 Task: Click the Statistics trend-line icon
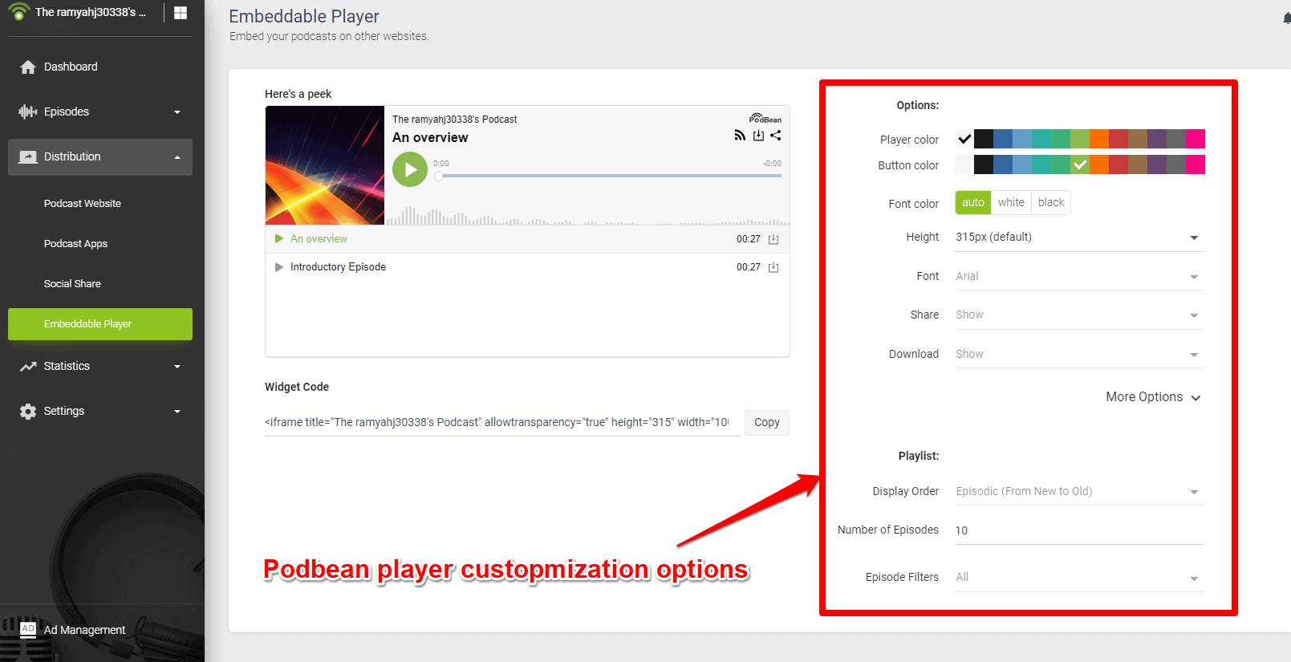tap(28, 367)
